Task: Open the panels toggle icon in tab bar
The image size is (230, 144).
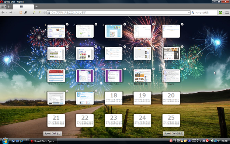Action: [x=2, y=7]
